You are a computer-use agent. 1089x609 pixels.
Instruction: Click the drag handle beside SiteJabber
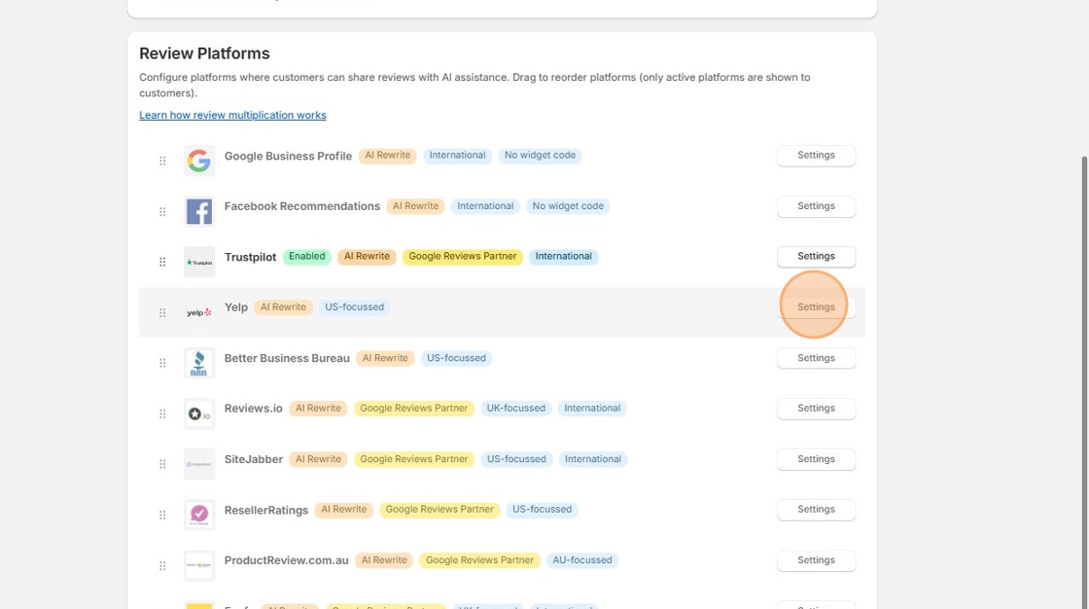click(x=162, y=464)
